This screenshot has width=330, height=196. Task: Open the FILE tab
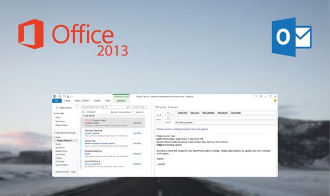pos(57,101)
